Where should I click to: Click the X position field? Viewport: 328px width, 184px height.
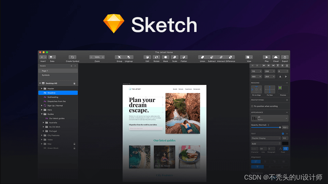click(x=256, y=71)
